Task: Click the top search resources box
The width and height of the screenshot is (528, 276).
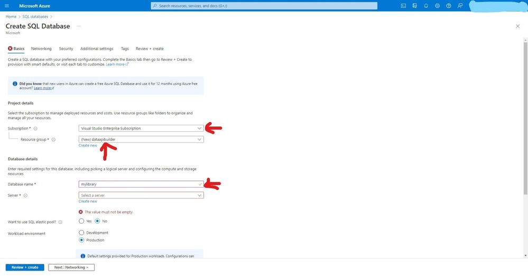Action: pos(264,6)
